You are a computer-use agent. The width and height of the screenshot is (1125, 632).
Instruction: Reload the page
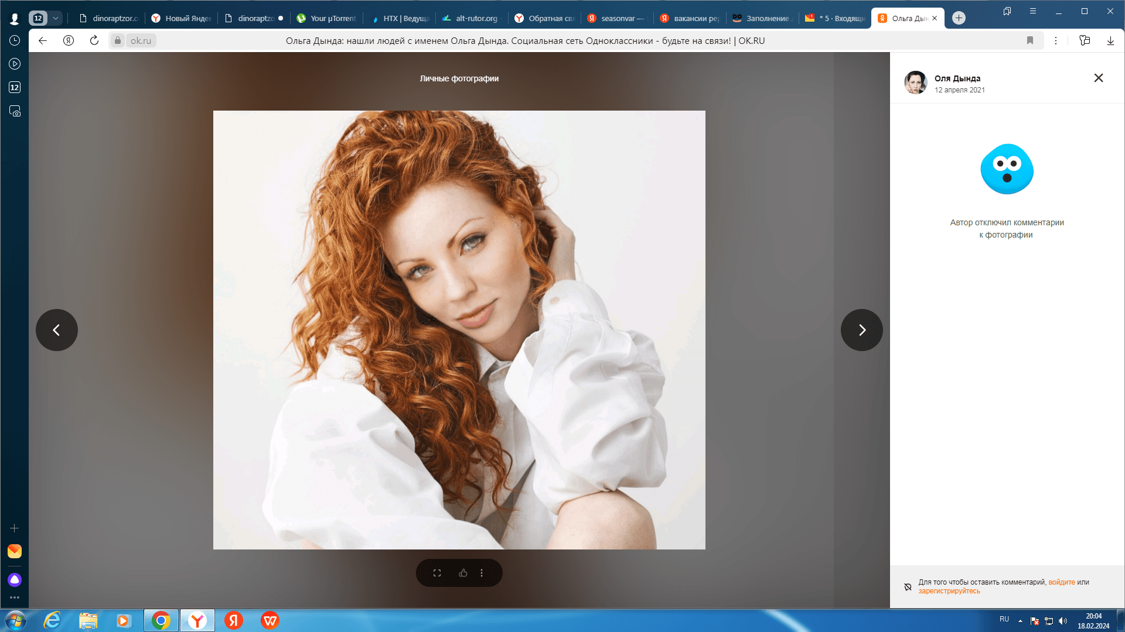click(94, 40)
